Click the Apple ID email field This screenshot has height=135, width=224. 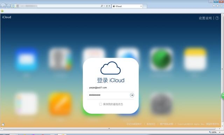111,88
